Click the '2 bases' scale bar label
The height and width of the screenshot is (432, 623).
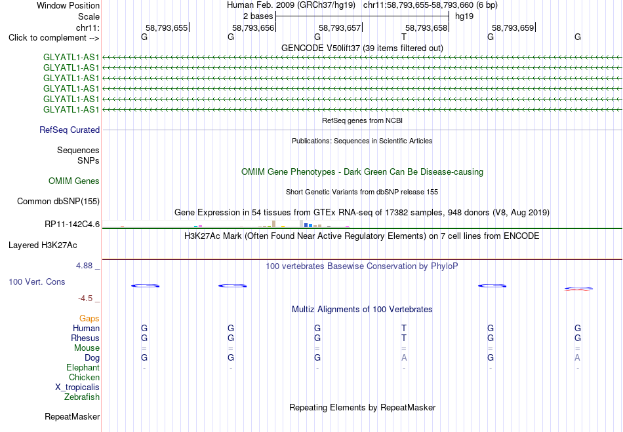258,16
